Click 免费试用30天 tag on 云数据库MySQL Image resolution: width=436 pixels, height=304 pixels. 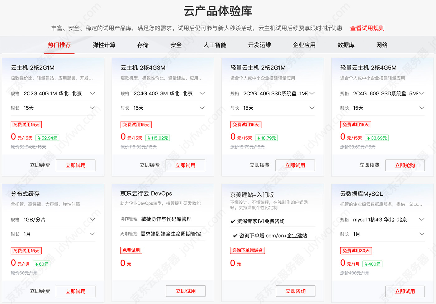click(x=356, y=251)
